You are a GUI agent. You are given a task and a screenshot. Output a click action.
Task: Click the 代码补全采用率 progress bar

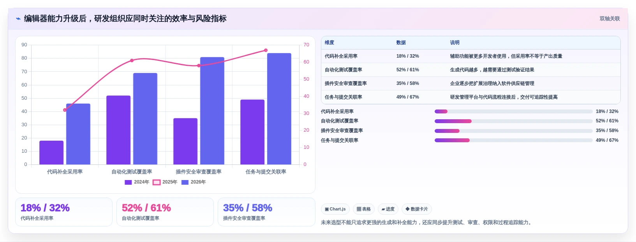[513, 111]
